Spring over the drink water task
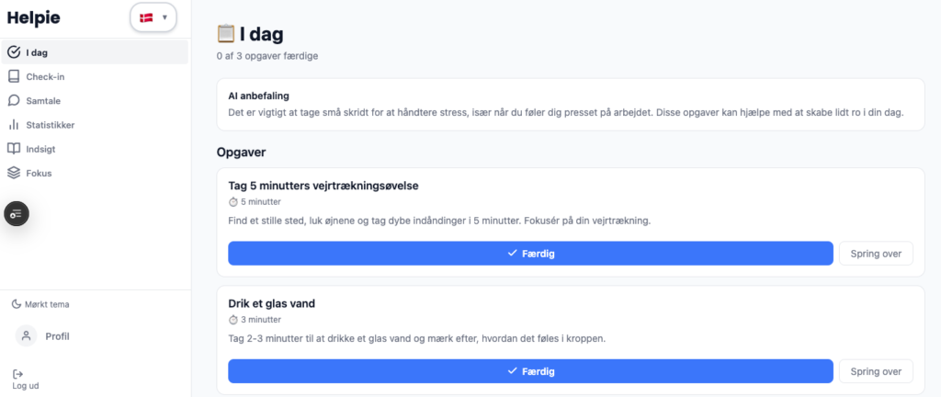The width and height of the screenshot is (941, 397). [x=876, y=371]
